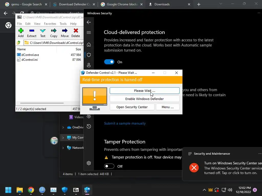262x196 pixels.
Task: Click the Delete icon in 7-Zip toolbar
Action: pyautogui.click(x=76, y=33)
